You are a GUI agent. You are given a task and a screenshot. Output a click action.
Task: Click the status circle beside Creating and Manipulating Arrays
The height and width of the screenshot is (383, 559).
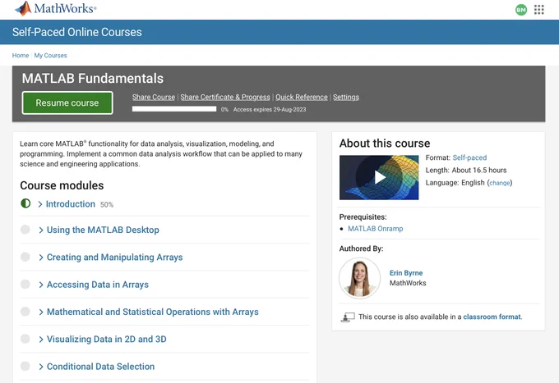coord(25,257)
